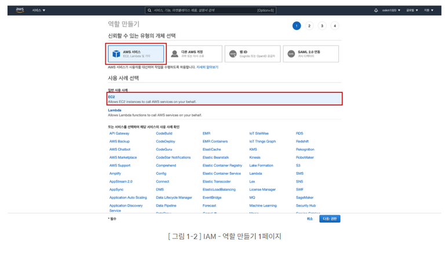This screenshot has width=445, height=254.
Task: Choose Elastic Beanstalk service
Action: coord(216,157)
